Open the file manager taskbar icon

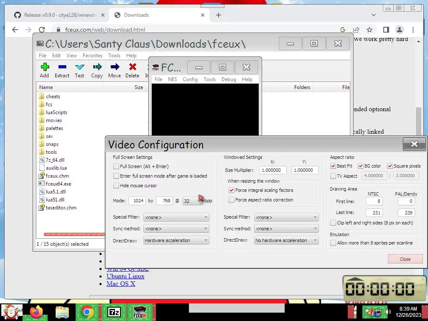click(x=62, y=312)
